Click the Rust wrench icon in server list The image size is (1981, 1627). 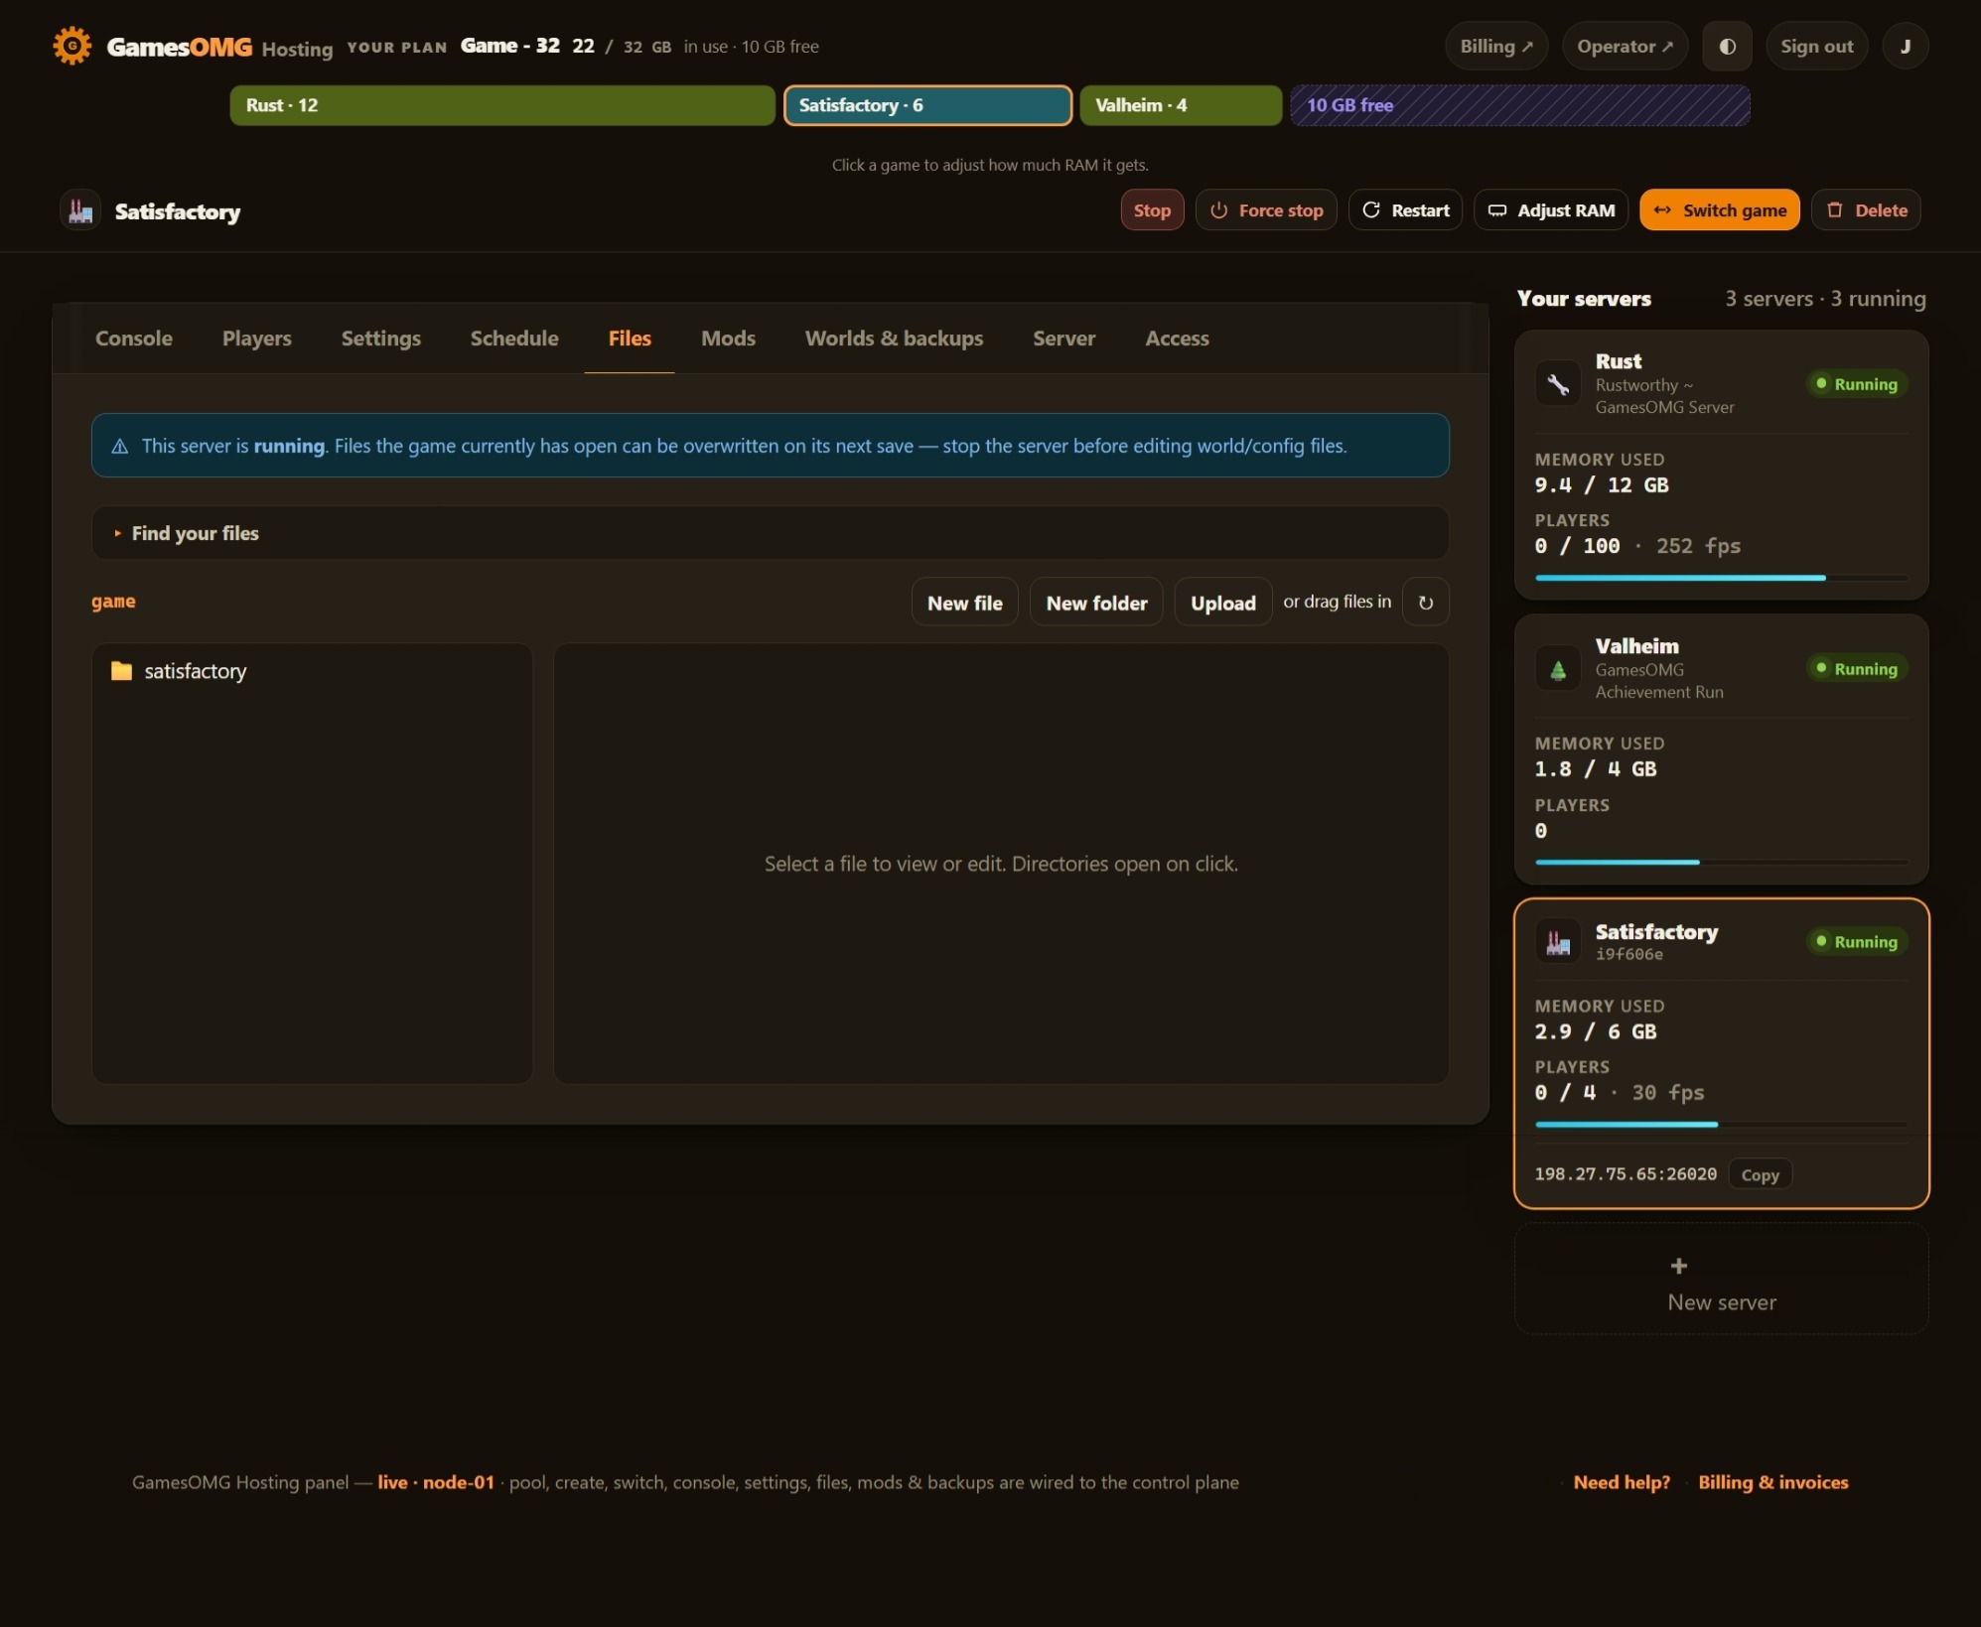1558,384
